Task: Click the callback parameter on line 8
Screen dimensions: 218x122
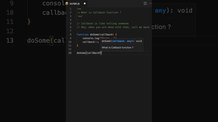Action: (x=106, y=35)
